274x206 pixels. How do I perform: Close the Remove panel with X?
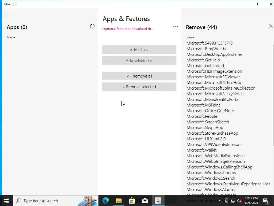point(271,27)
